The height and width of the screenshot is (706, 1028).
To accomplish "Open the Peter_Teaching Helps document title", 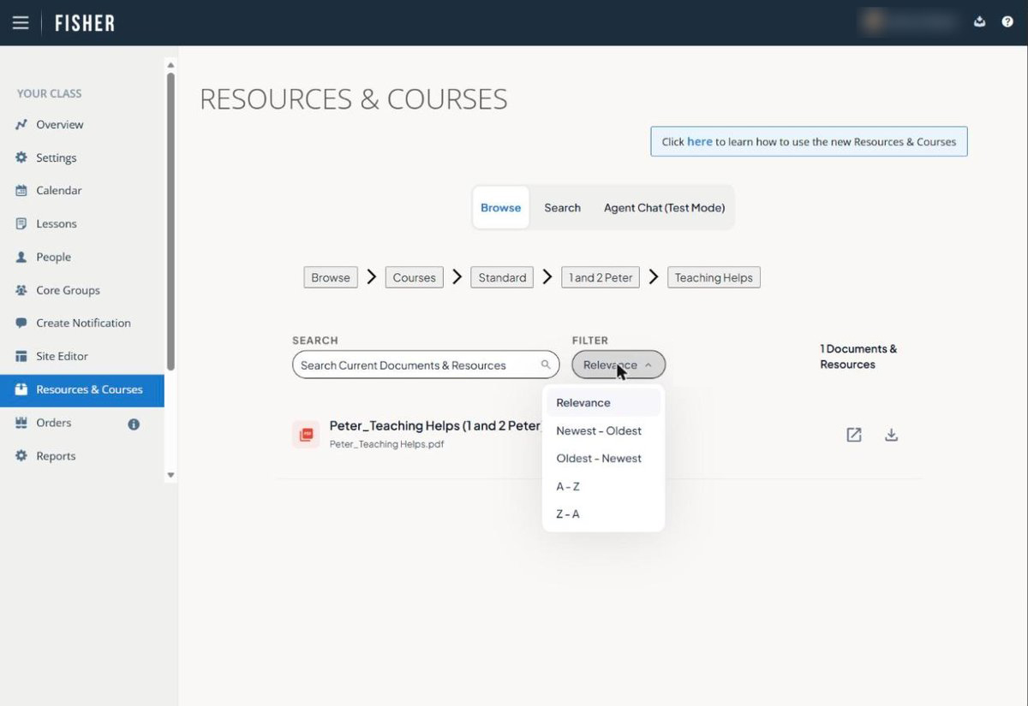I will [x=435, y=426].
